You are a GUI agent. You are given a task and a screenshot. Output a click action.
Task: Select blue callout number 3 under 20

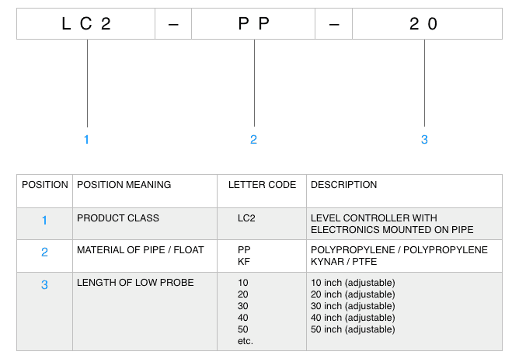[x=424, y=140]
